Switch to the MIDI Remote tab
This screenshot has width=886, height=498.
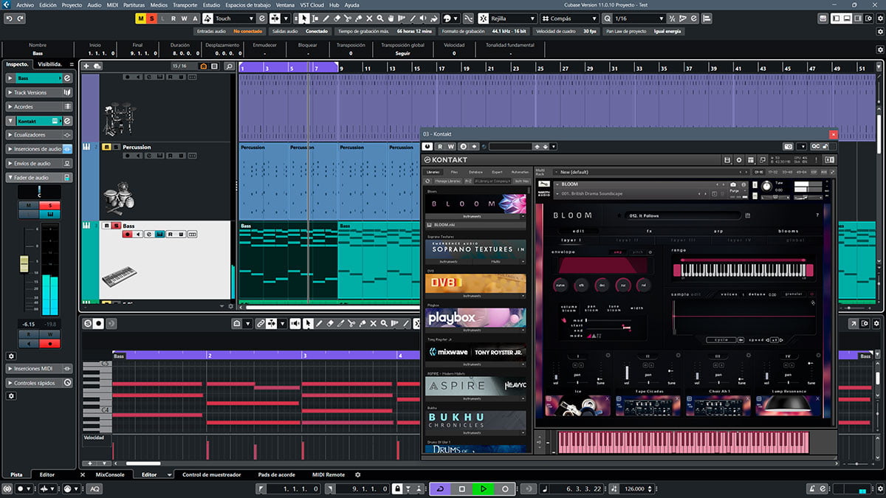click(x=329, y=474)
